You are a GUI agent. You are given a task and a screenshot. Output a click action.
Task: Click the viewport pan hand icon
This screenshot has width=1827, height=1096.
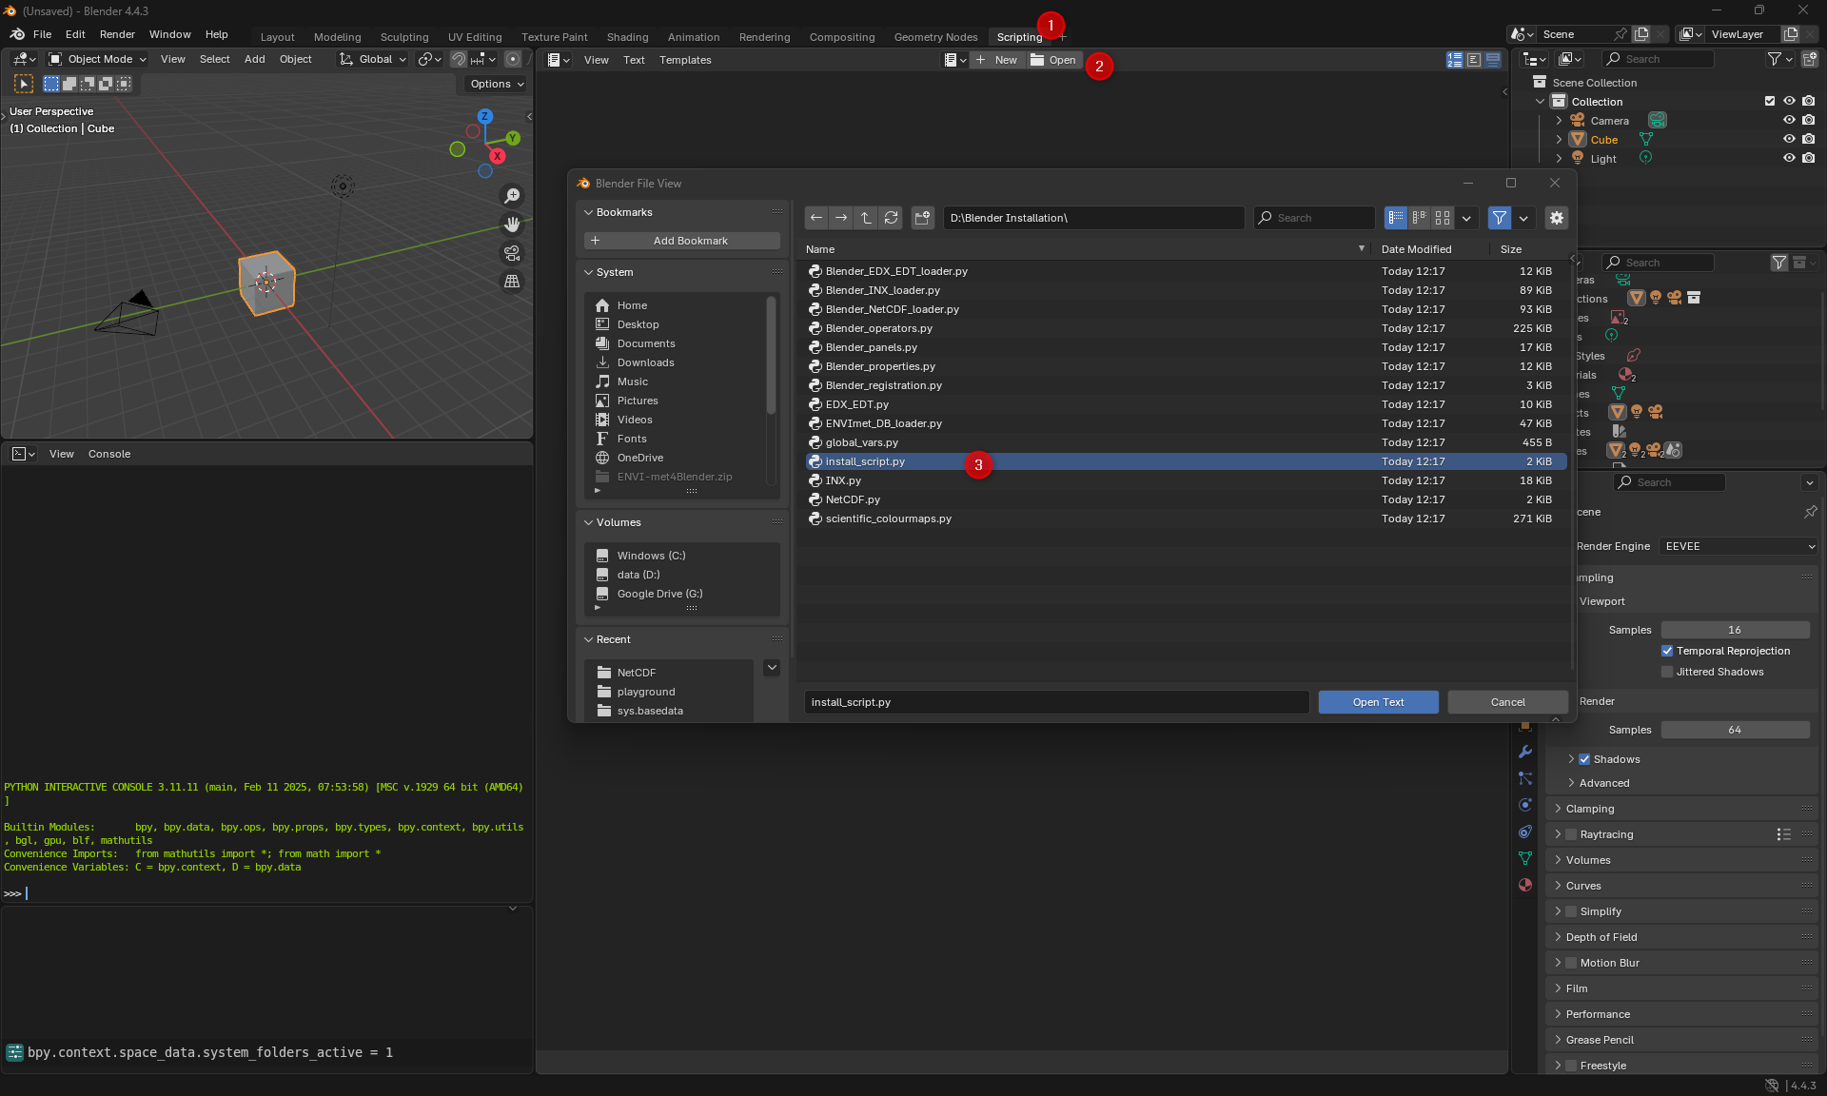click(x=512, y=225)
